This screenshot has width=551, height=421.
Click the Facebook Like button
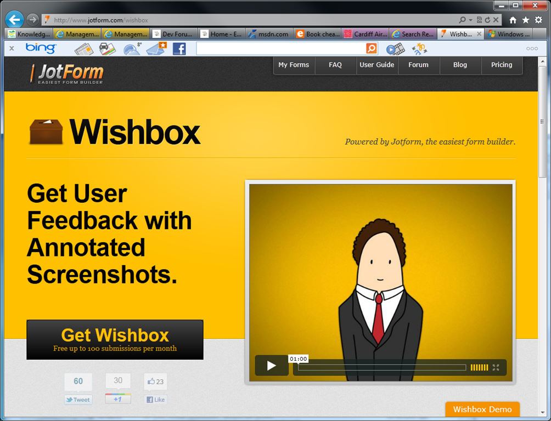pos(155,400)
